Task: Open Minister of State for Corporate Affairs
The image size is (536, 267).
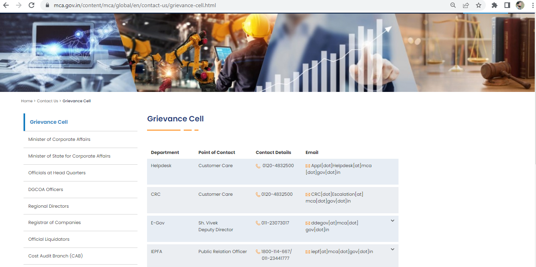Action: coord(80,156)
